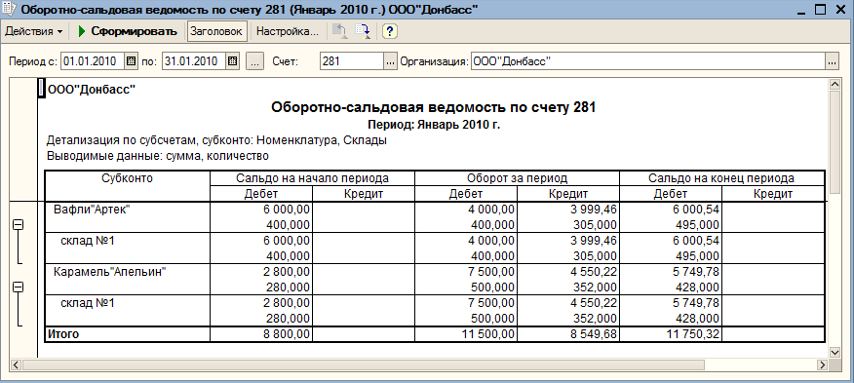Select the Карамель debit turnover 7 500,00
The image size is (854, 383).
[x=491, y=272]
